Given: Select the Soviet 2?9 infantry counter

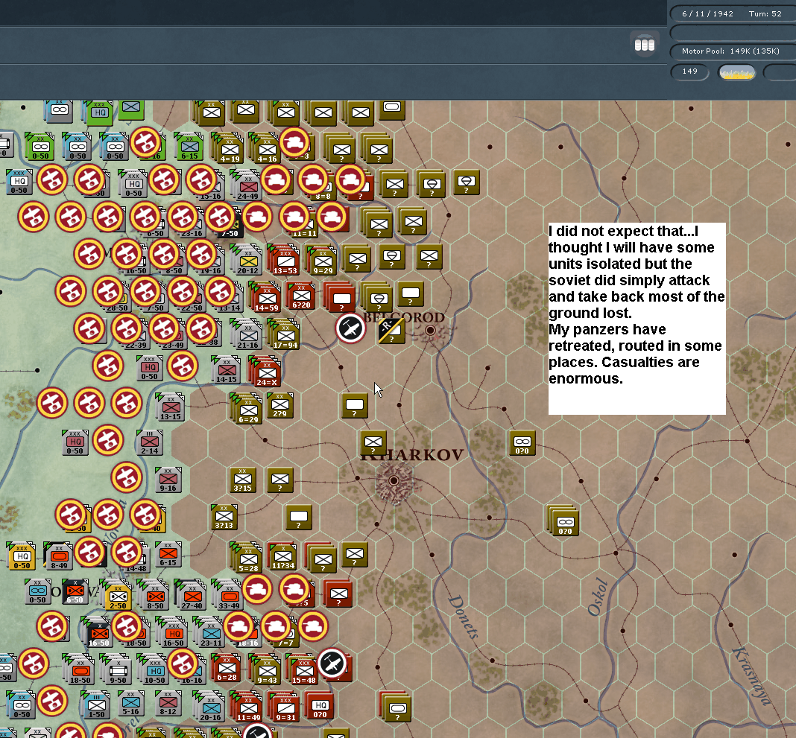Looking at the screenshot, I should point(279,405).
